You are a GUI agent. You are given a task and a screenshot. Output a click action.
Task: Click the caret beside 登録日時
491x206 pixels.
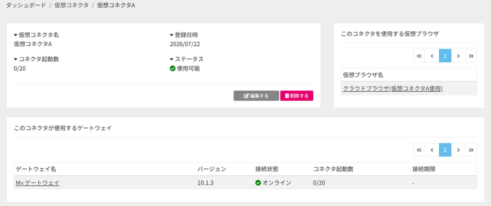click(172, 35)
